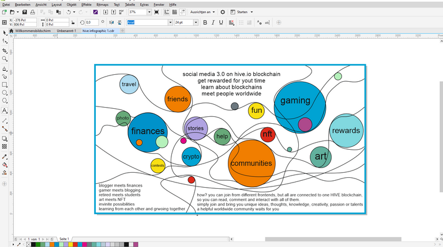443x247 pixels.
Task: Click the Save (floppy disk) icon
Action: [x=25, y=12]
